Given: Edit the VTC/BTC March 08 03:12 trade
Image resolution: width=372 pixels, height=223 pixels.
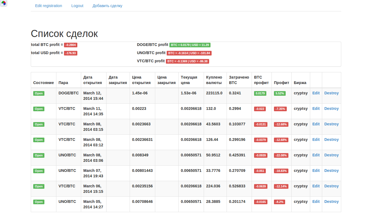Looking at the screenshot, I should tap(316, 140).
